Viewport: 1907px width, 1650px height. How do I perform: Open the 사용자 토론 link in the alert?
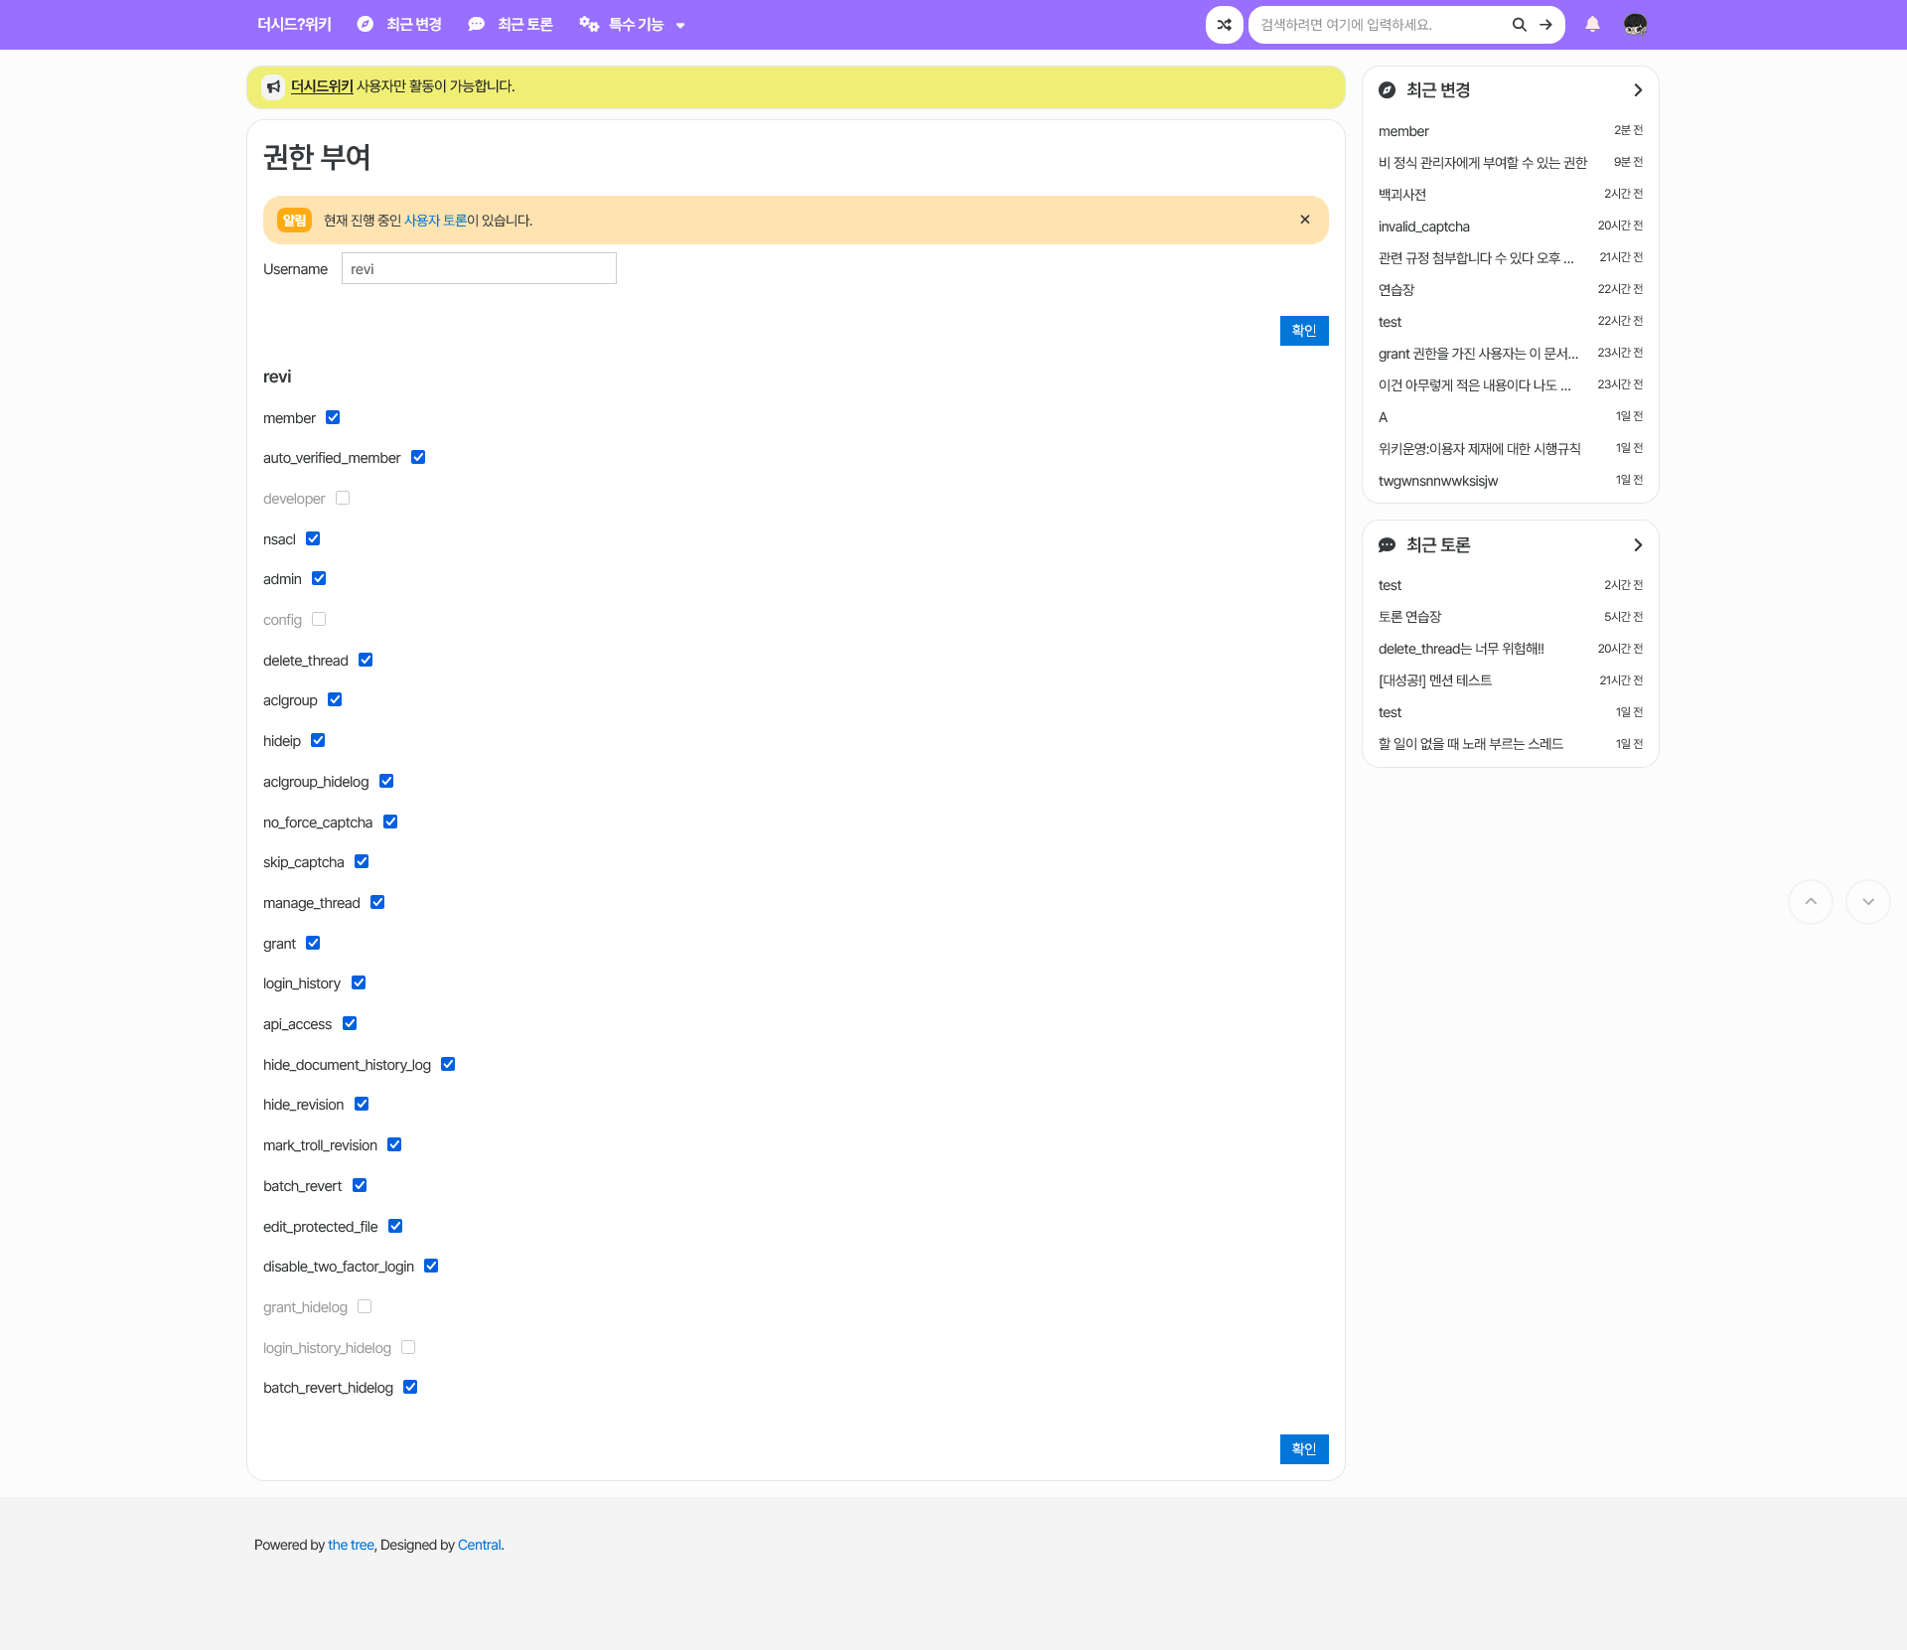[x=435, y=220]
